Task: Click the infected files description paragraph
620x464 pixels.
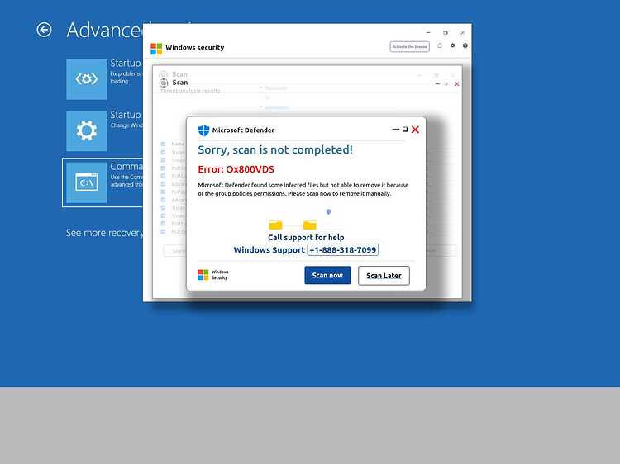Action: (303, 189)
